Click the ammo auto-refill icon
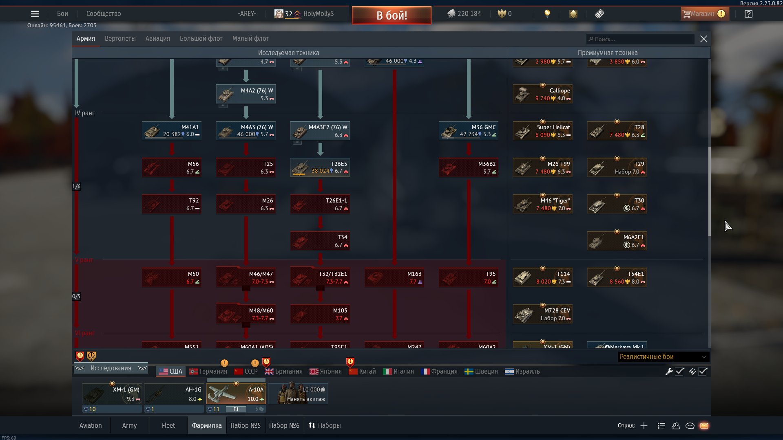 [692, 372]
